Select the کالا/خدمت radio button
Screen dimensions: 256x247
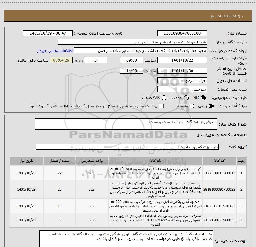tap(164, 98)
